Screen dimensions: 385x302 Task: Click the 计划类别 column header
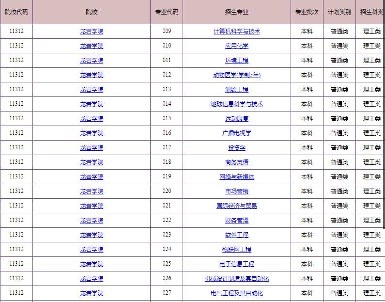339,12
